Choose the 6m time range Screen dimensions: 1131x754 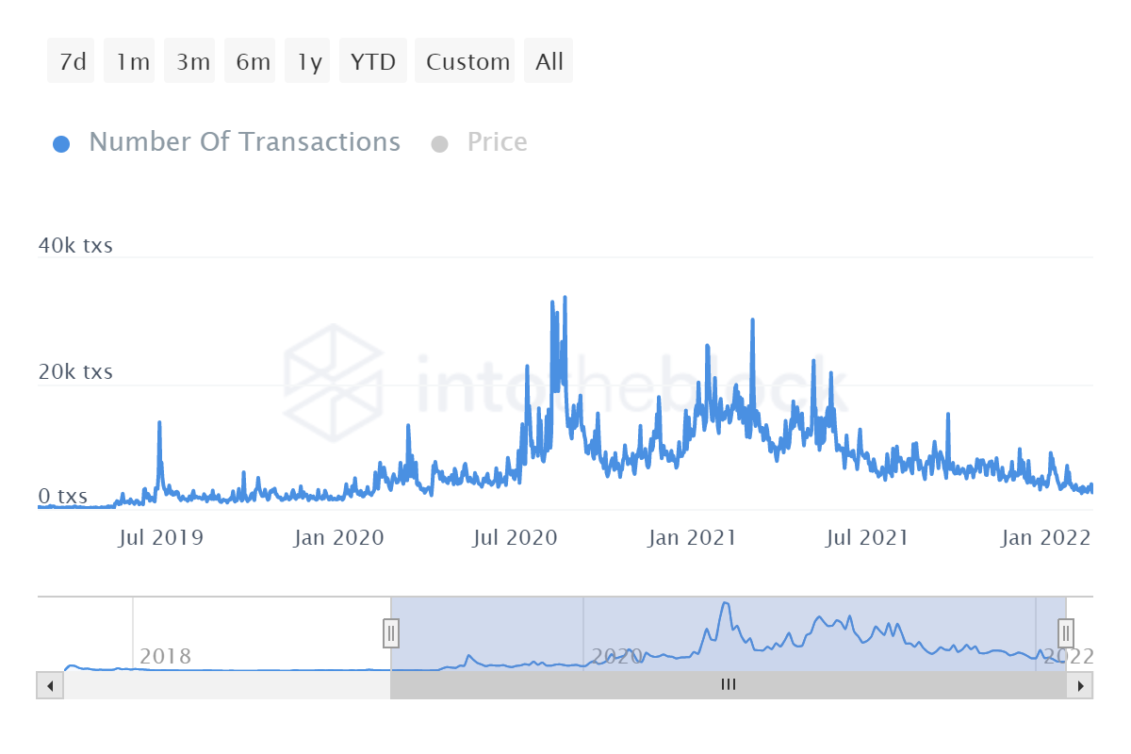252,62
